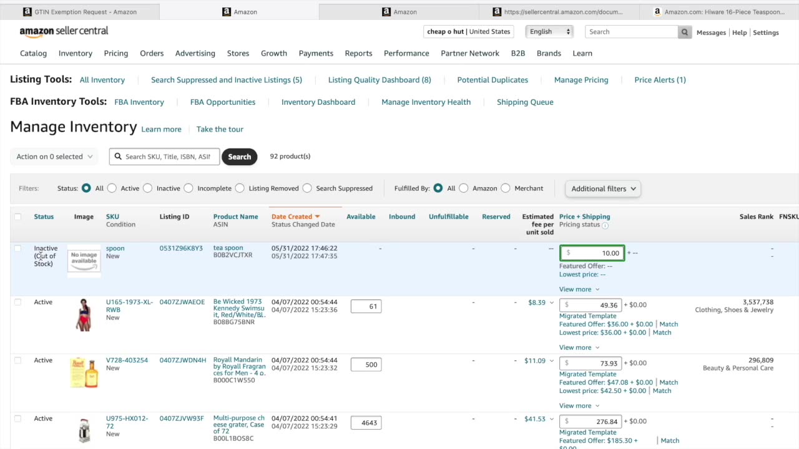The width and height of the screenshot is (799, 449).
Task: Open the English language selector
Action: (549, 32)
